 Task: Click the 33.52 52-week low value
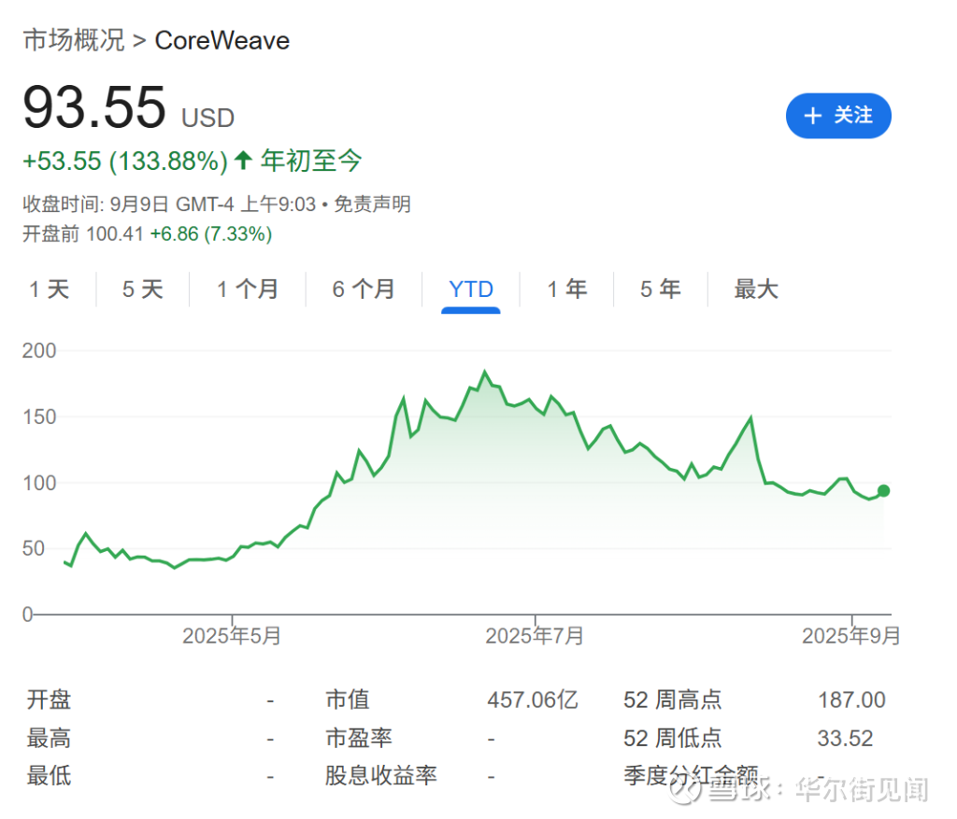coord(845,739)
